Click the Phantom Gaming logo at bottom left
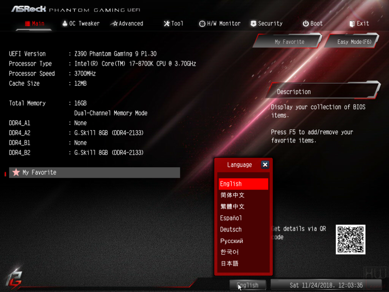This screenshot has width=389, height=292. 14,279
